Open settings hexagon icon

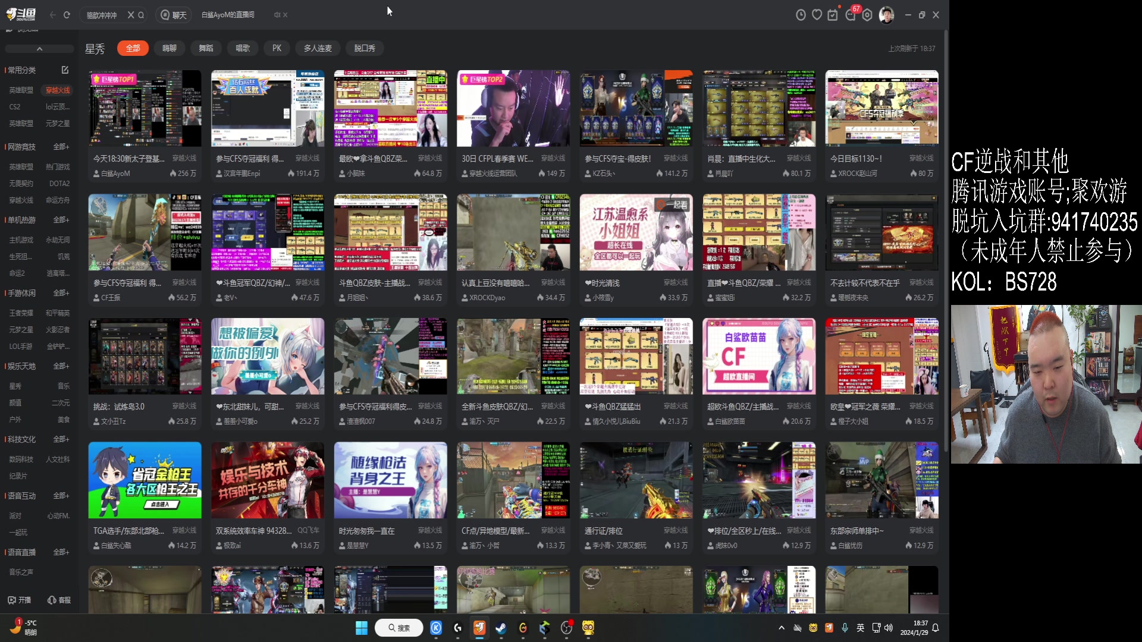click(867, 15)
